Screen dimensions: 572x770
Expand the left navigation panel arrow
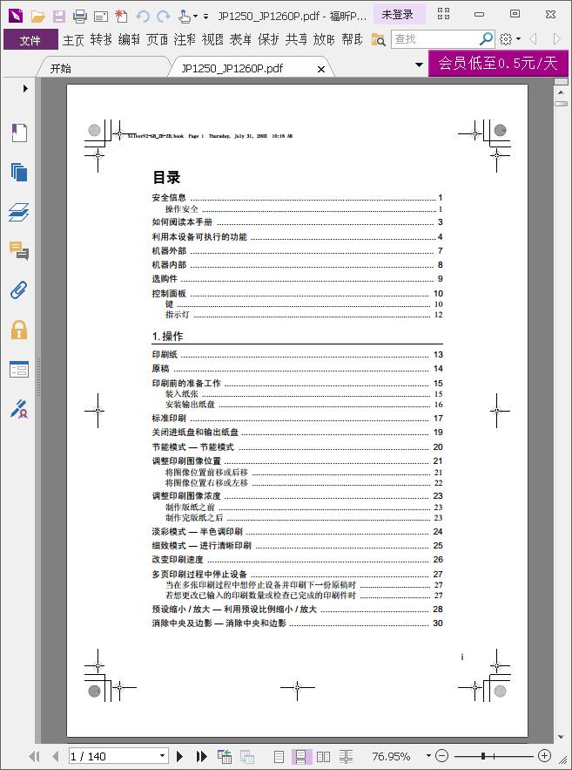pyautogui.click(x=25, y=88)
